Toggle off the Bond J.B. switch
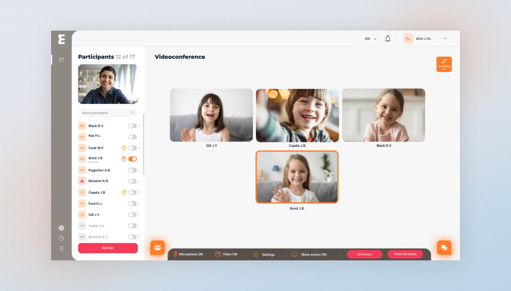The image size is (511, 291). [x=132, y=159]
